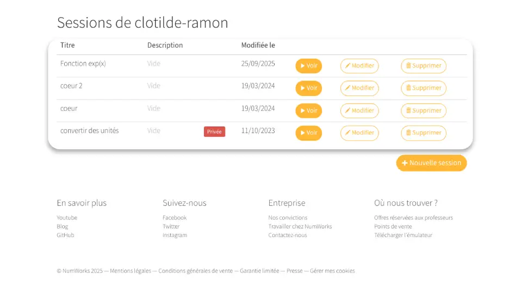Click the red Privée badge
This screenshot has height=293, width=522.
(x=214, y=131)
